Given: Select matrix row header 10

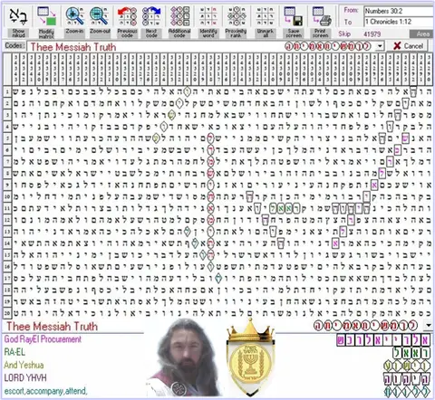Looking at the screenshot, I should [7, 196].
